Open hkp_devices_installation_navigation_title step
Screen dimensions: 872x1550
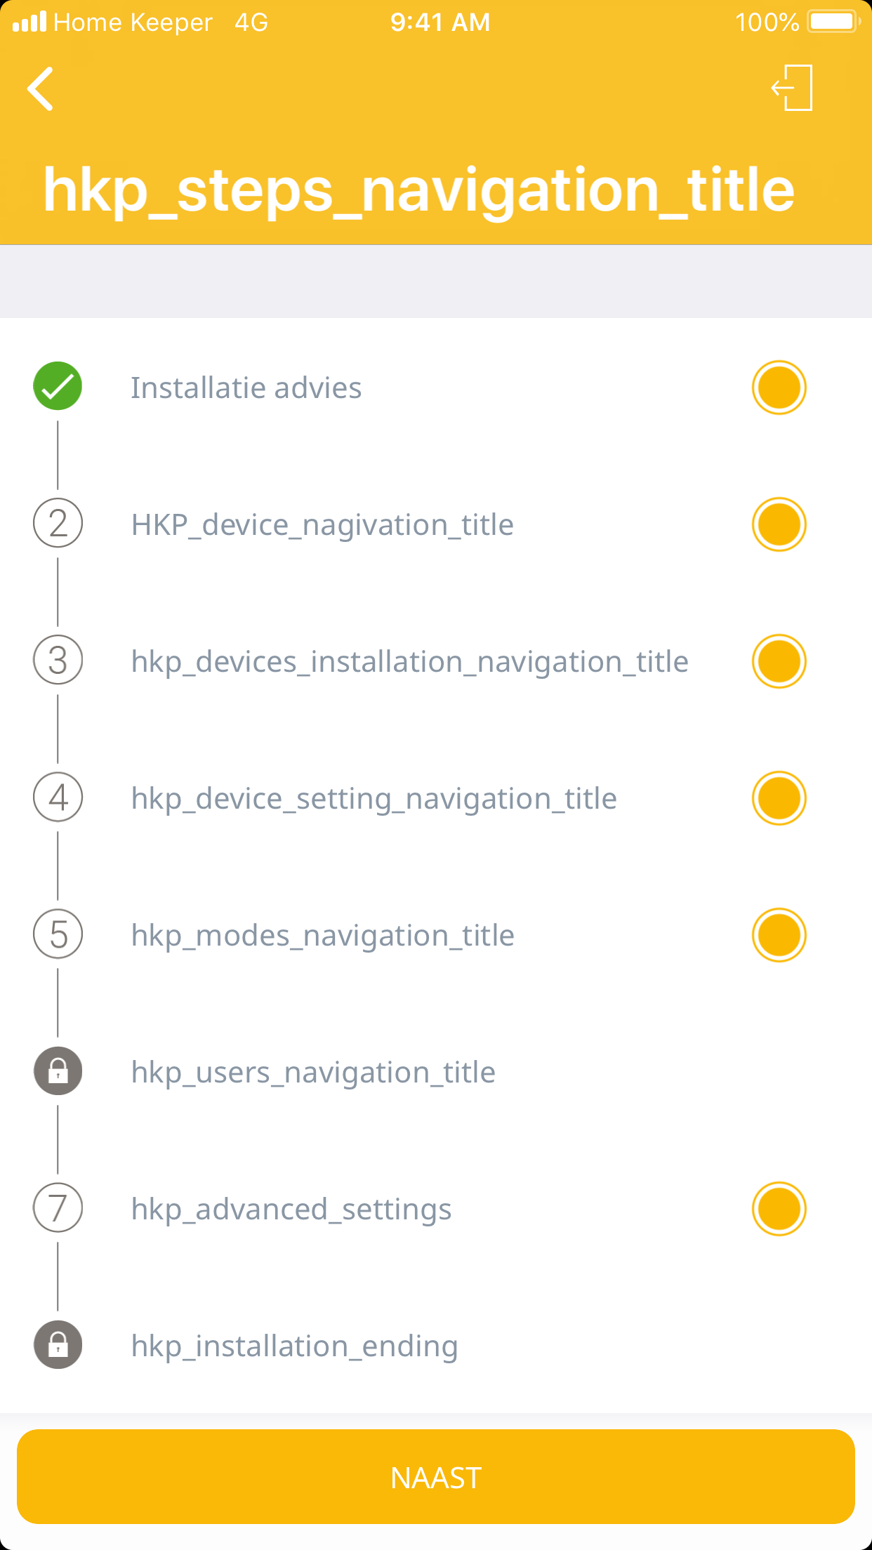409,662
